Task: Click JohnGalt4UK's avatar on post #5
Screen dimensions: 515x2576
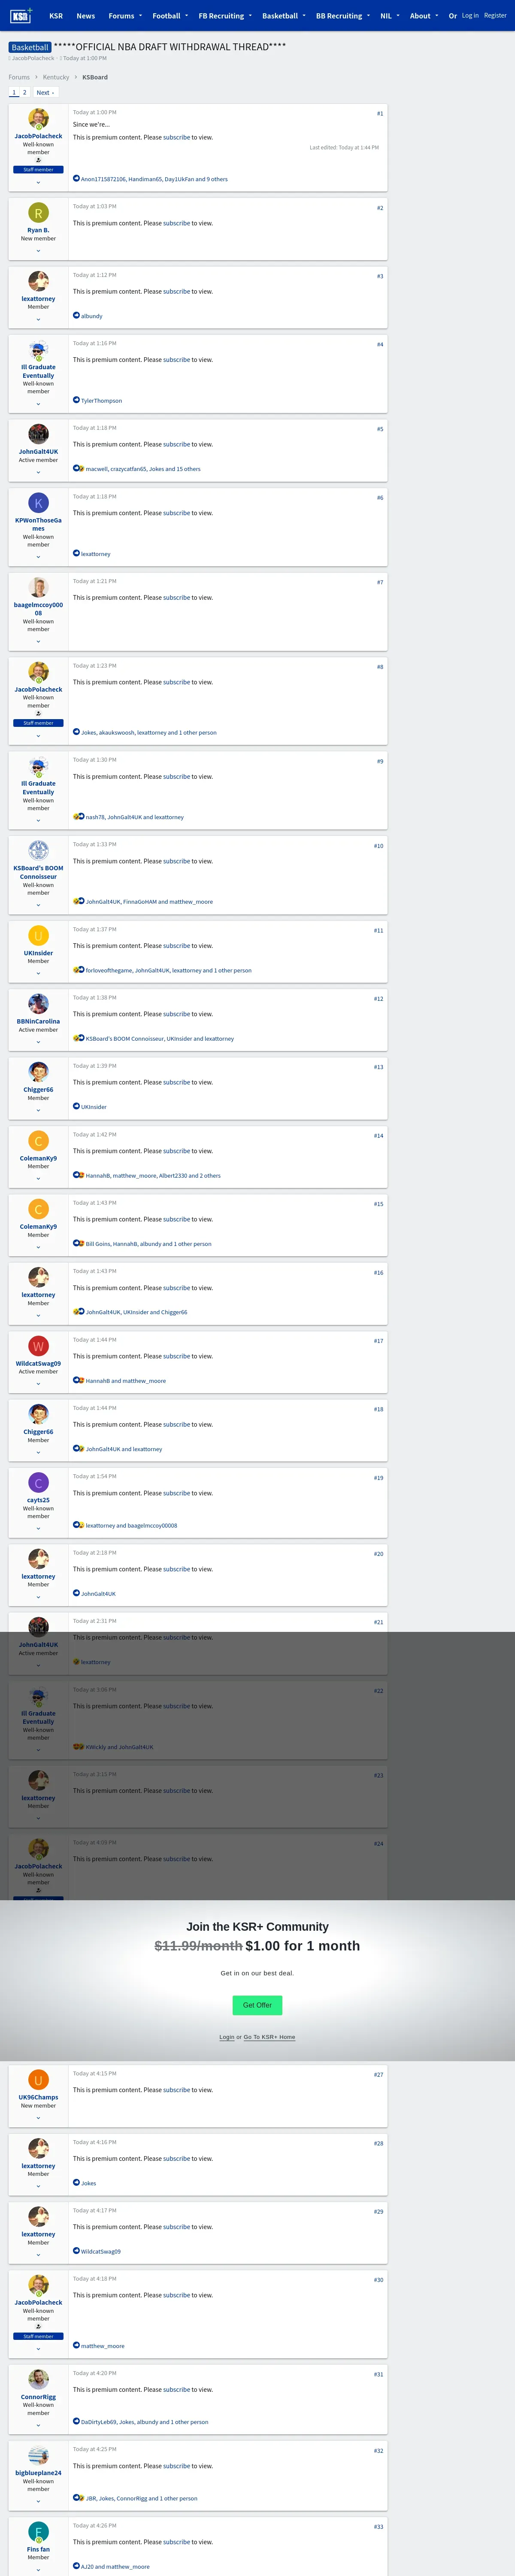Action: [38, 434]
